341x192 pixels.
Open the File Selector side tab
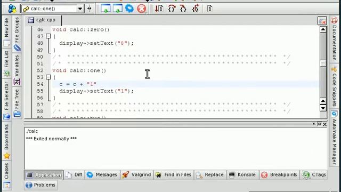coord(6,100)
